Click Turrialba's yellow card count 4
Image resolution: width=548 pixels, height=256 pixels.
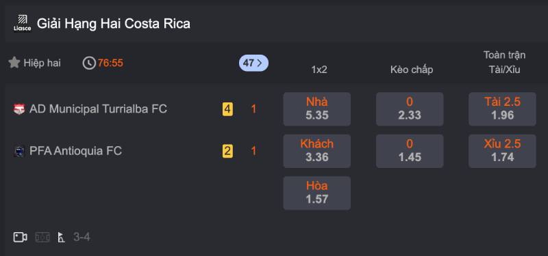227,109
